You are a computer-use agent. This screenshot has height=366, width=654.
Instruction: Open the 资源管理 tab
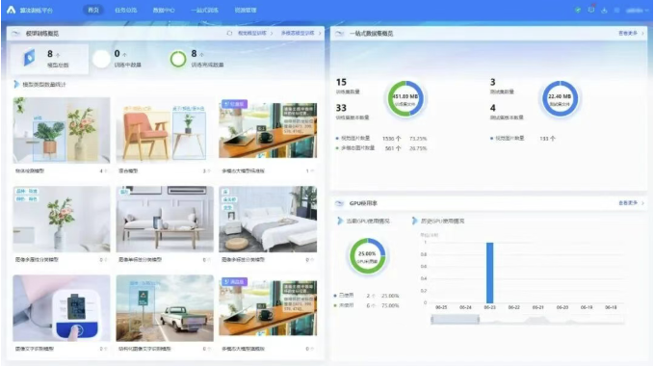(246, 10)
